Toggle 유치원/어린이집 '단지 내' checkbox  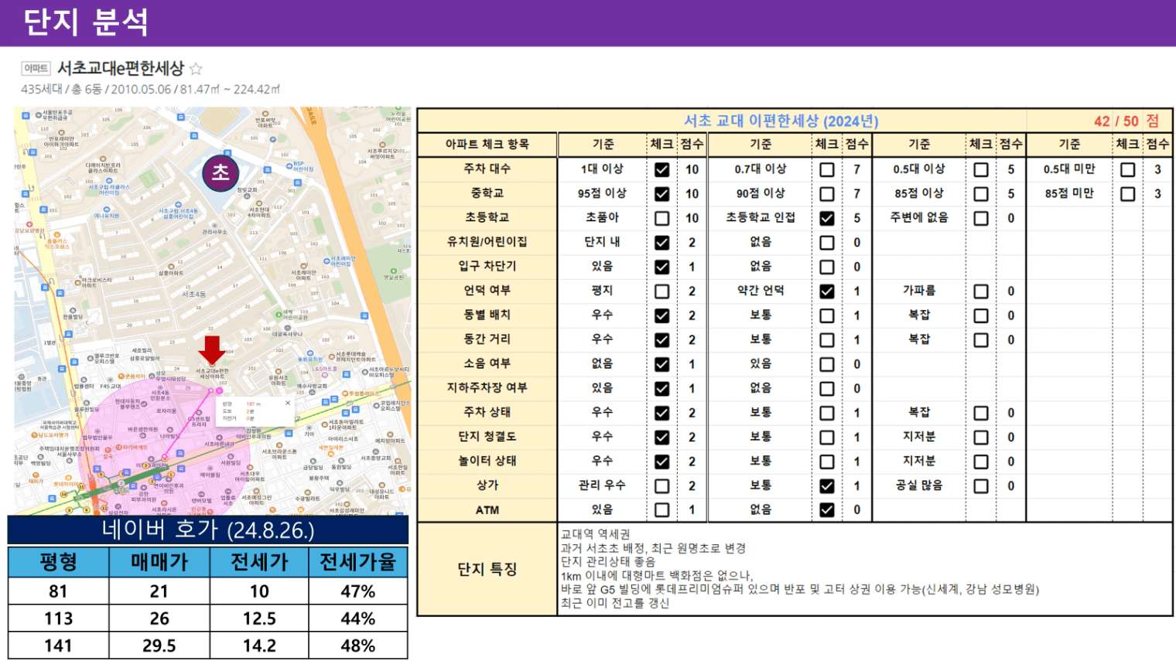click(661, 243)
